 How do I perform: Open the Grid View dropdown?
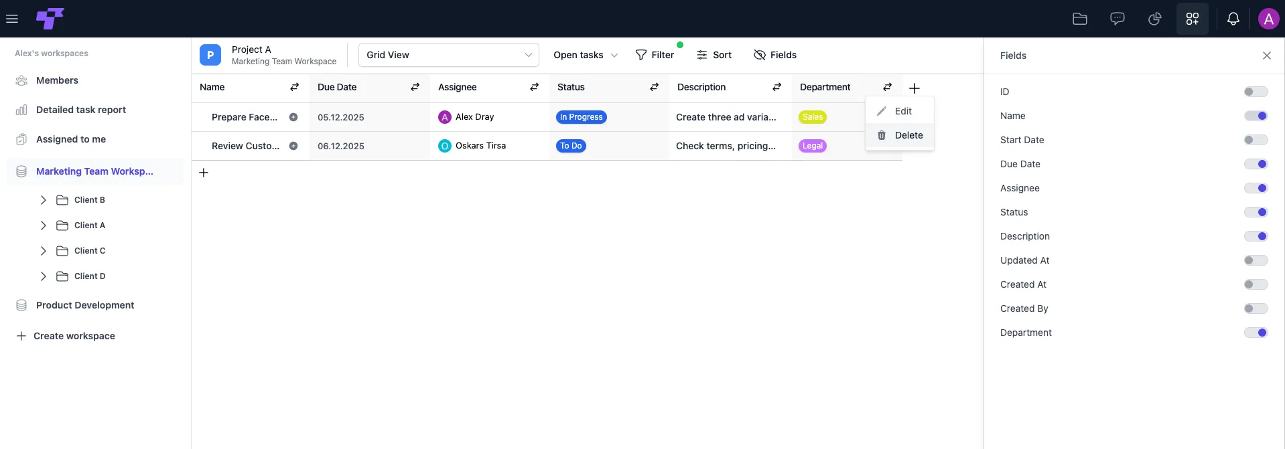click(x=449, y=55)
